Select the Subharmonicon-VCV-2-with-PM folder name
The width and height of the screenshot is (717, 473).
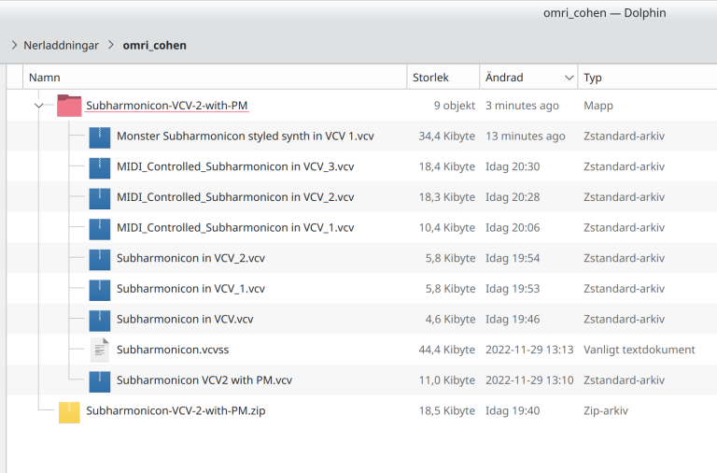pos(167,106)
